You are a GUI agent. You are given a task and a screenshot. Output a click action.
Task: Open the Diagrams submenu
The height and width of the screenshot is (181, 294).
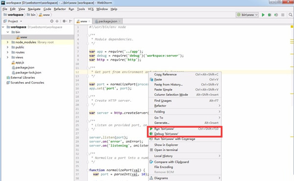(x=185, y=178)
